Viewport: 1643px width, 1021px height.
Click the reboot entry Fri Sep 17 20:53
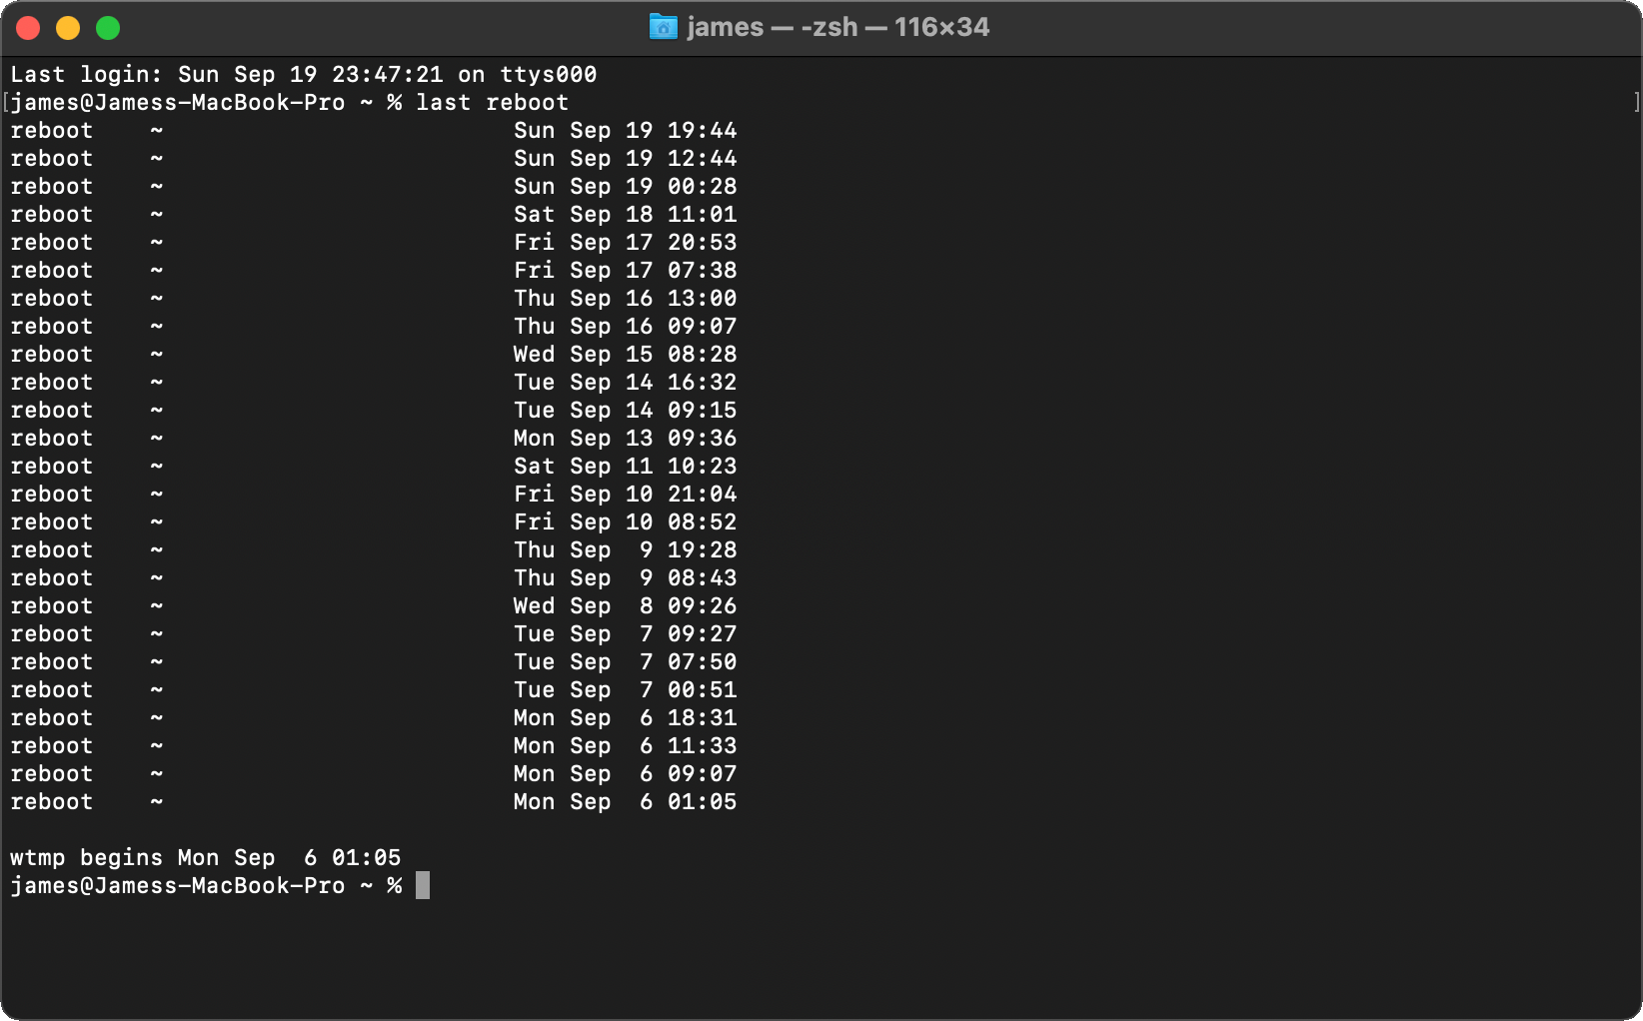coord(374,243)
